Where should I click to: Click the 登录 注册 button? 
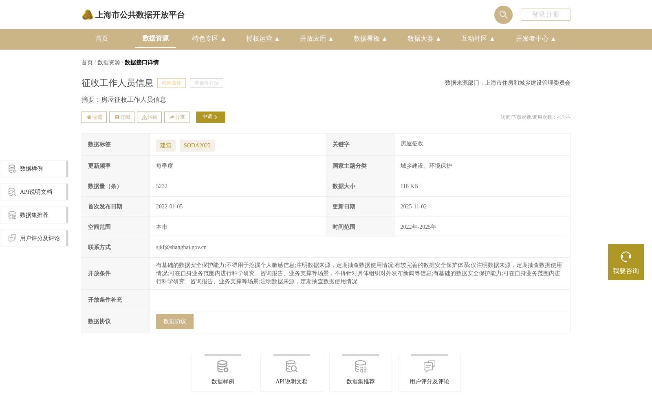coord(546,15)
